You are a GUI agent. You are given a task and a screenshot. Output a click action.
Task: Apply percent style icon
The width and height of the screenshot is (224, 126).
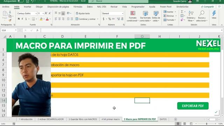point(110,19)
